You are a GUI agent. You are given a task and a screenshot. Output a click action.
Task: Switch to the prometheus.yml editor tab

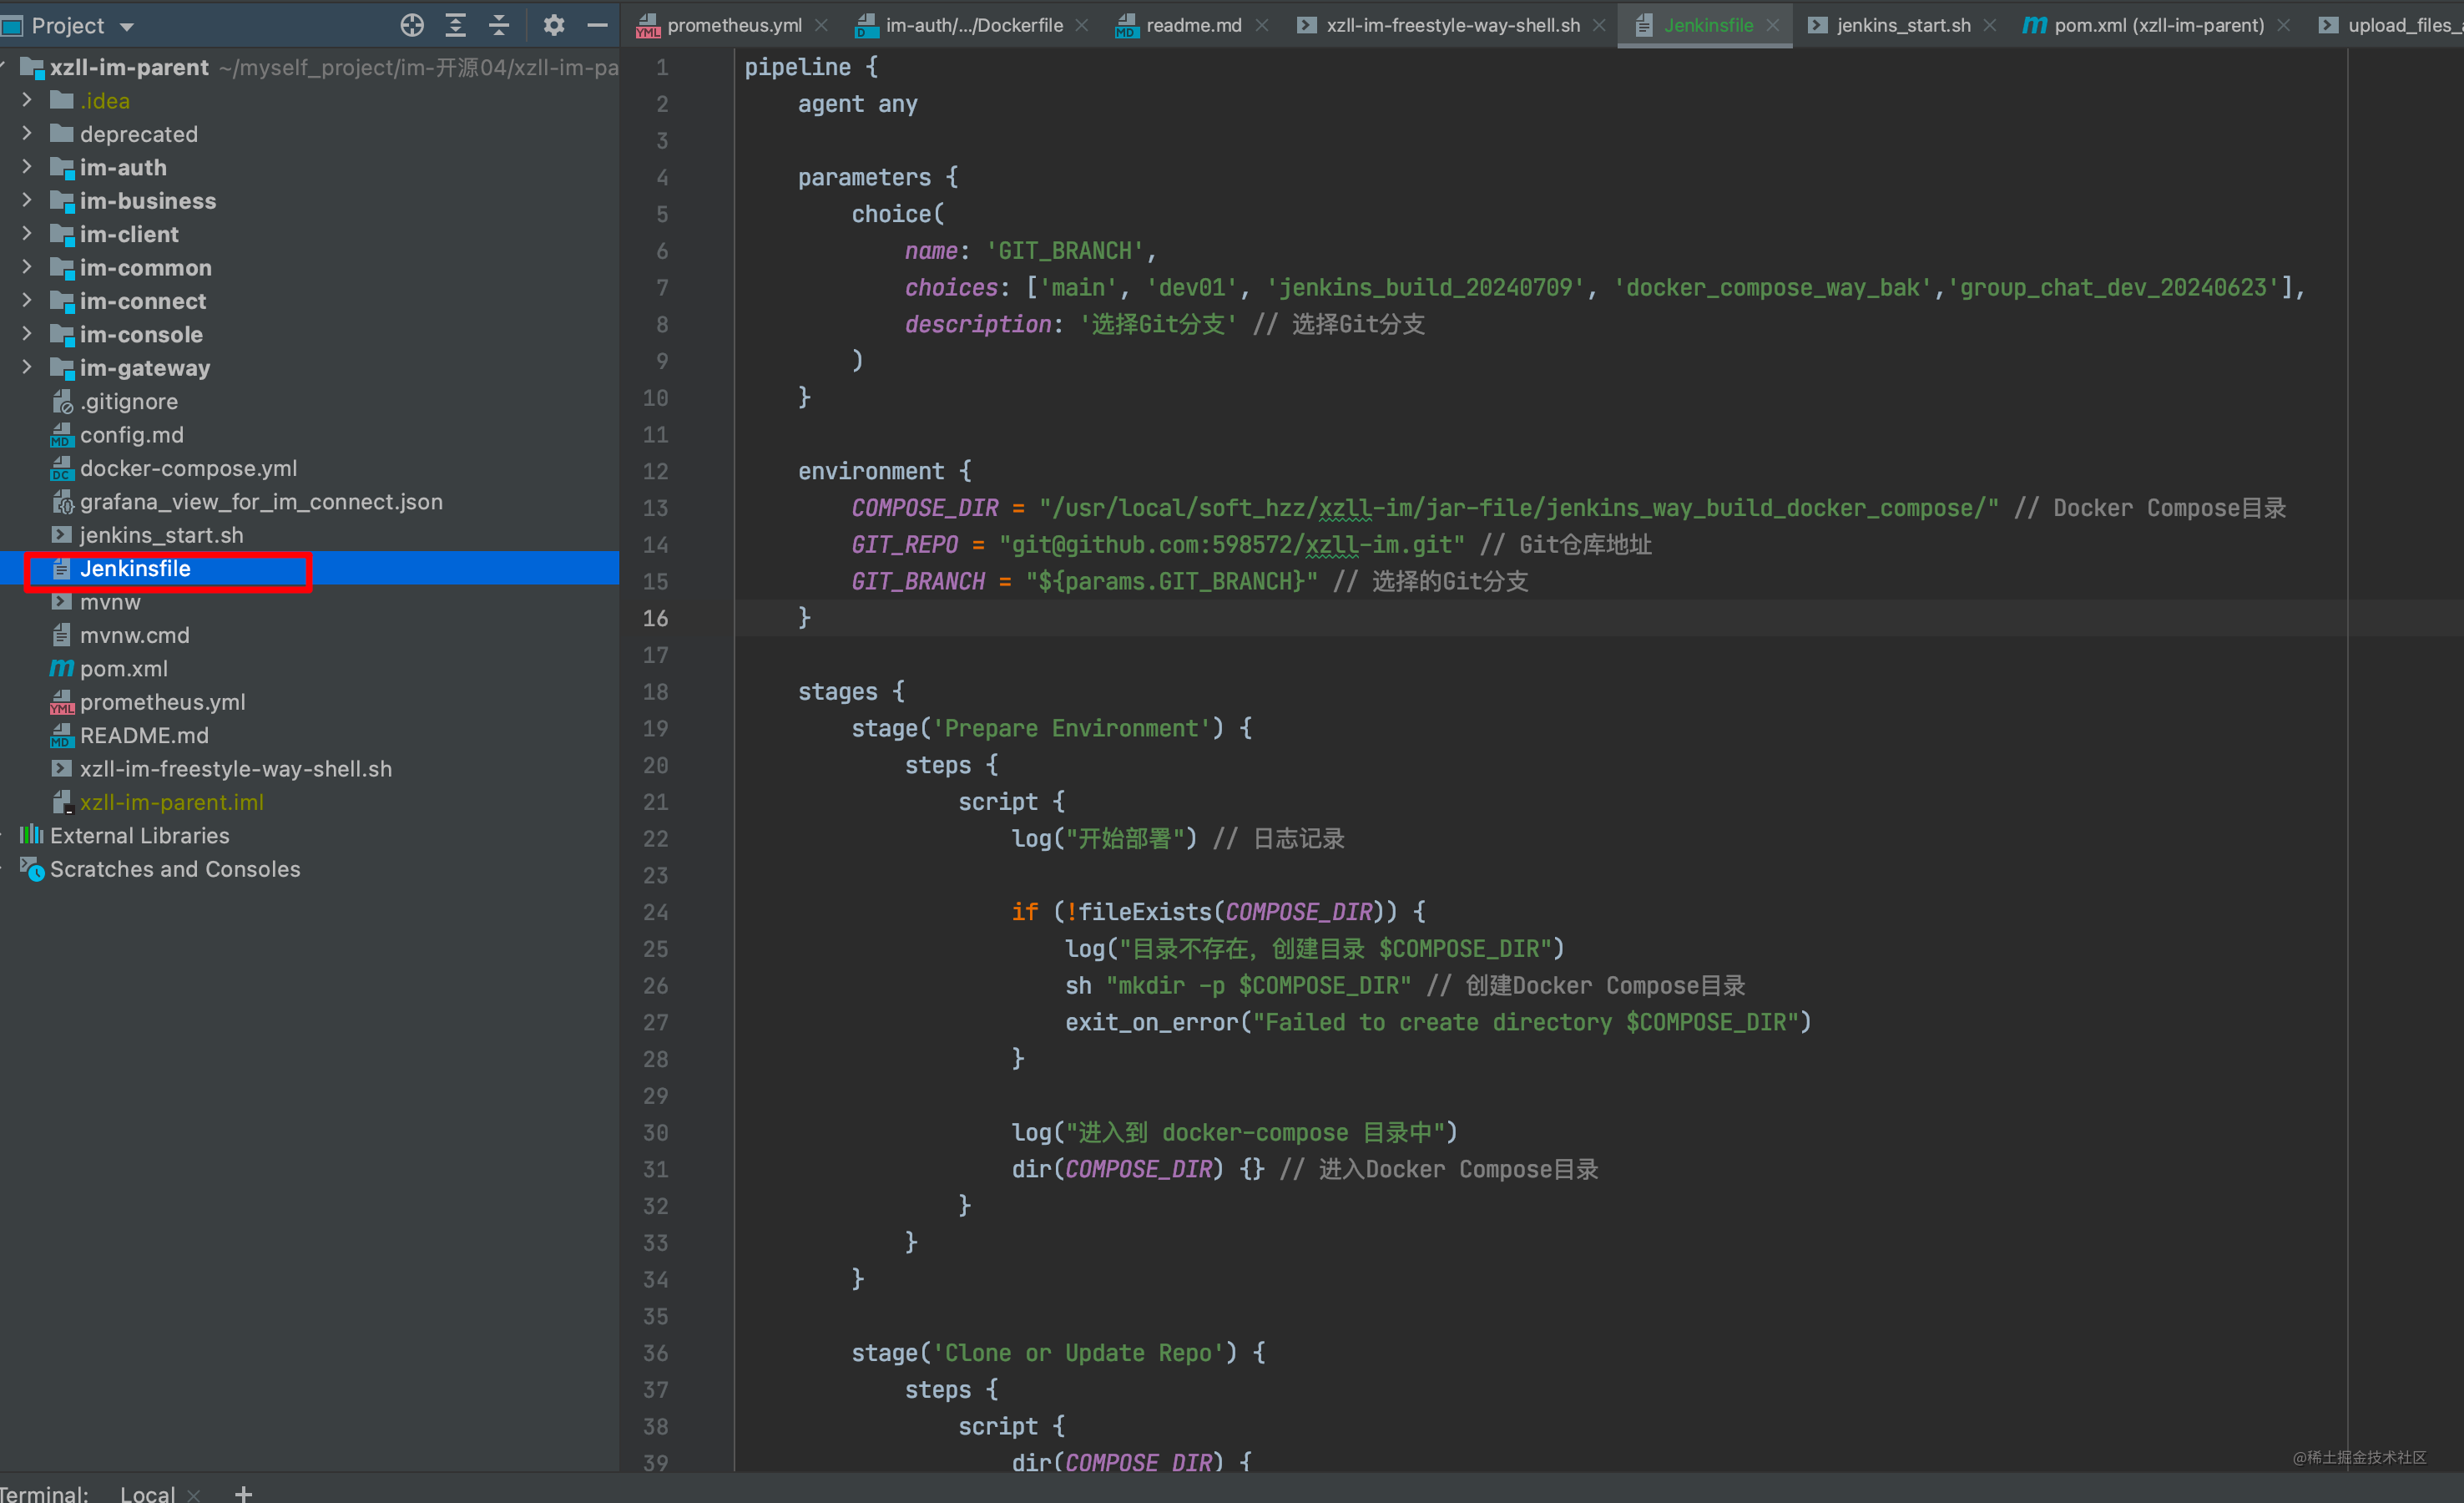734,25
